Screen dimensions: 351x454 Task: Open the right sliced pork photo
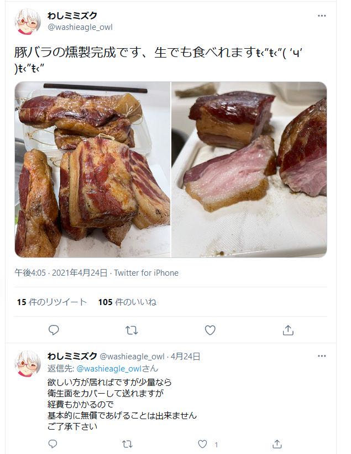pos(249,169)
